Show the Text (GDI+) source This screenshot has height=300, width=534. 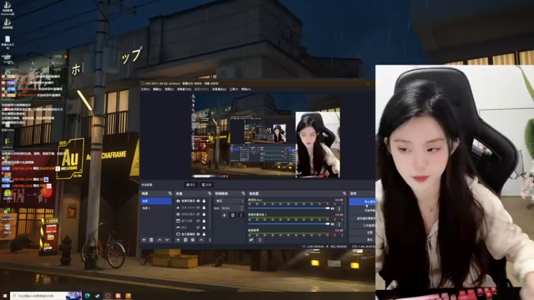tap(198, 207)
